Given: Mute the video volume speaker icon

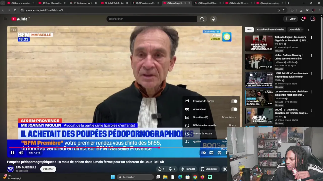Looking at the screenshot, I should [x=21, y=153].
